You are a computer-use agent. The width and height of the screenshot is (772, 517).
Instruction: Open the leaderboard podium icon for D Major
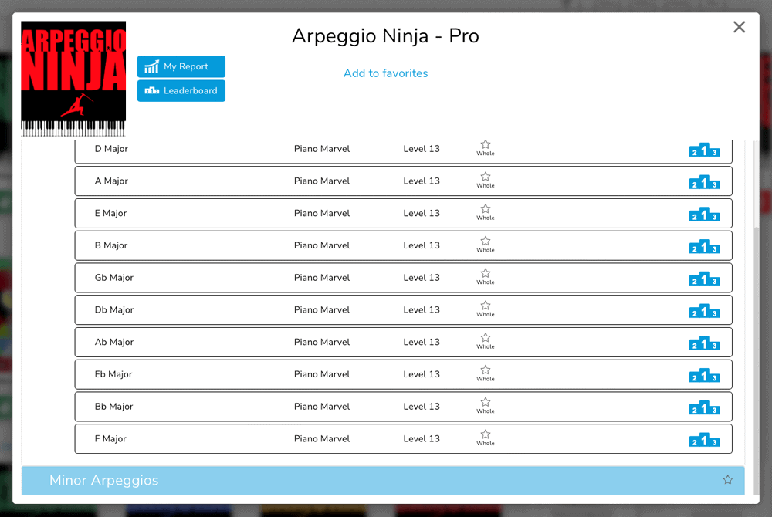705,150
